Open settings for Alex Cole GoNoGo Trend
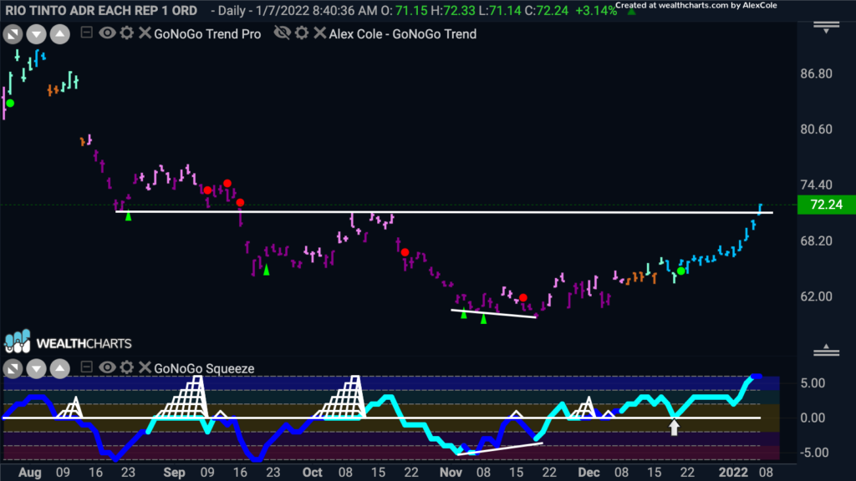The height and width of the screenshot is (481, 856). click(302, 33)
